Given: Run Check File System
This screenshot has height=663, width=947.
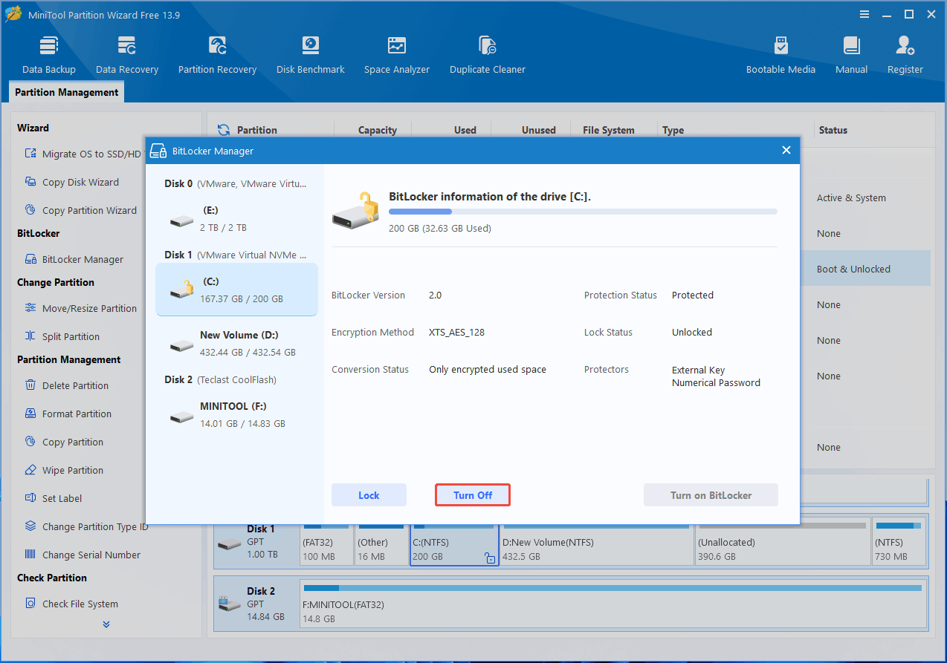Looking at the screenshot, I should click(x=71, y=604).
